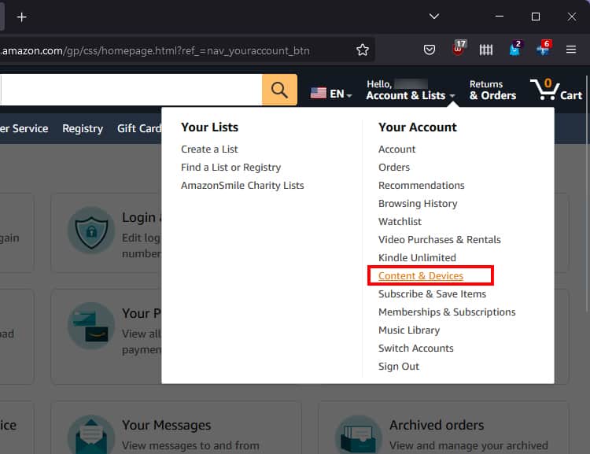590x454 pixels.
Task: Open Recommendations from account menu
Action: point(422,185)
